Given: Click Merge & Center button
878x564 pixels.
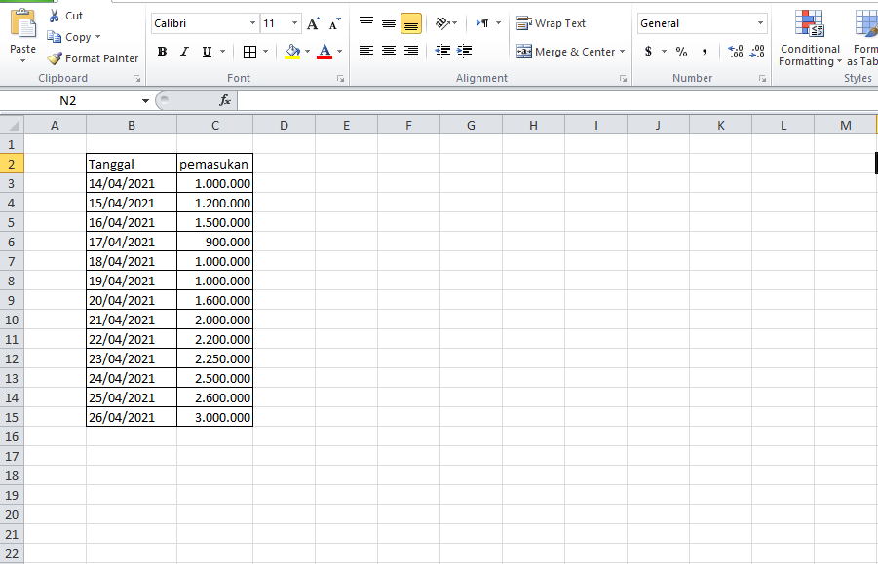Looking at the screenshot, I should 566,52.
